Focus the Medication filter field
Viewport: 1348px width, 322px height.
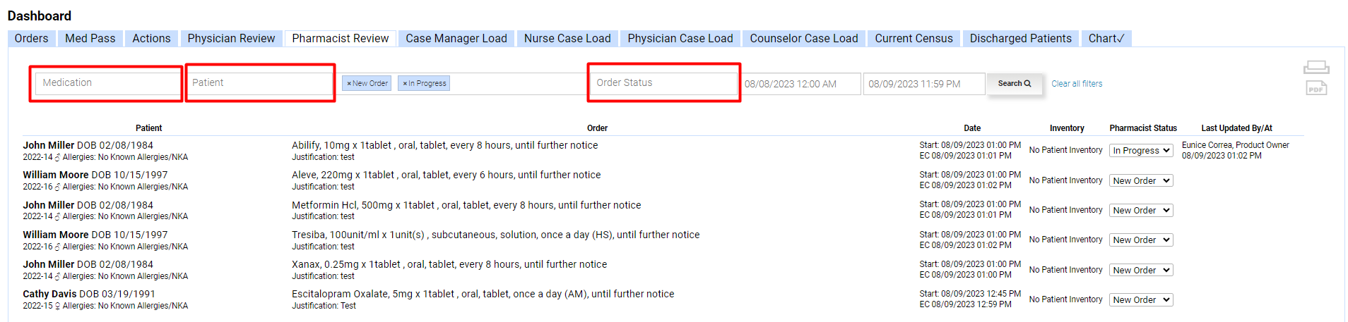click(107, 83)
